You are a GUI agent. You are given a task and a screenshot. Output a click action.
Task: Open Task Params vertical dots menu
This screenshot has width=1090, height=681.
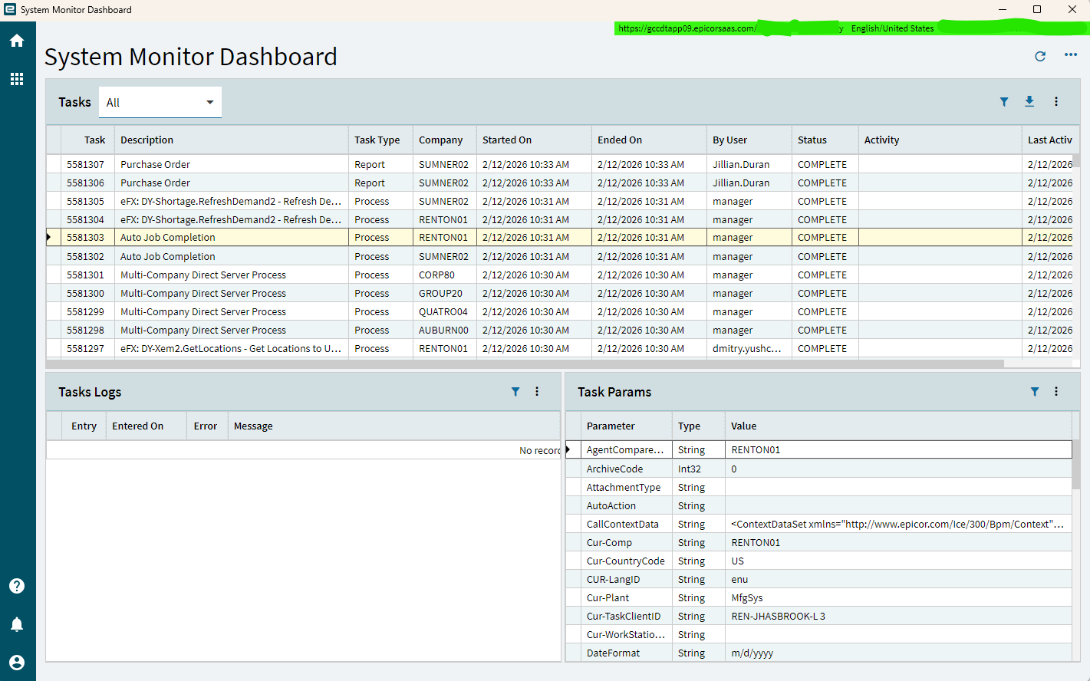1056,392
